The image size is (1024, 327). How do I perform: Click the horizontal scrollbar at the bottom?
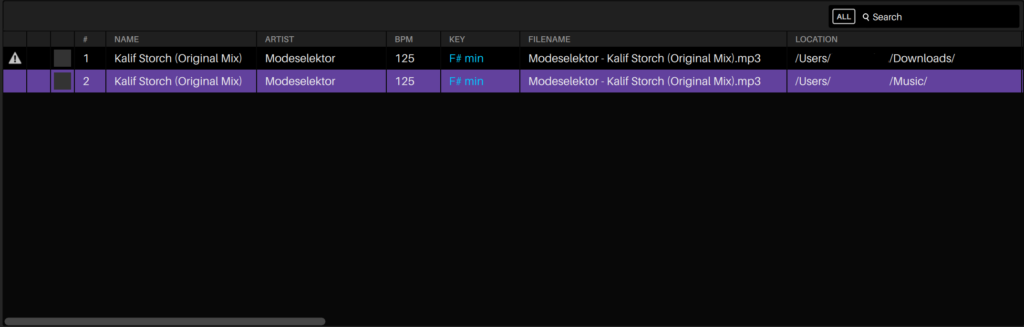pos(165,321)
